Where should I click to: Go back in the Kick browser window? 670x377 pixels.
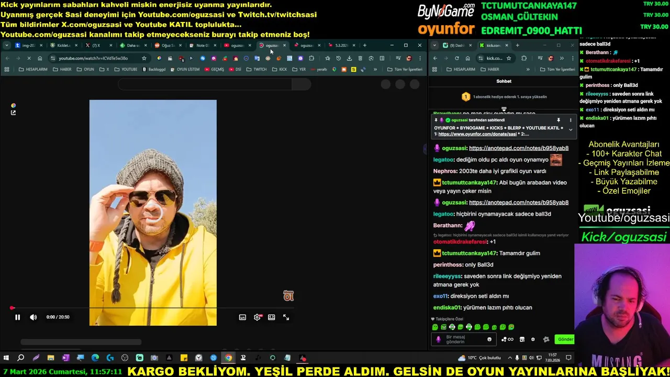click(435, 58)
